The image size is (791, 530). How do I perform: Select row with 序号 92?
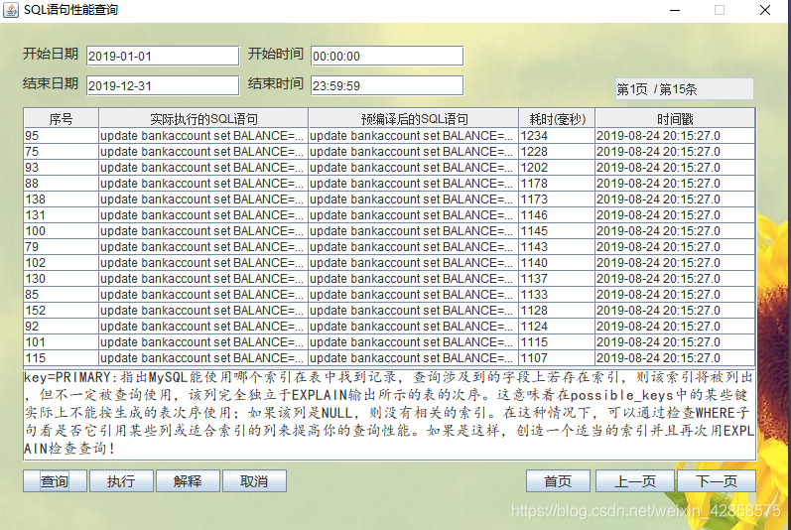[389, 327]
